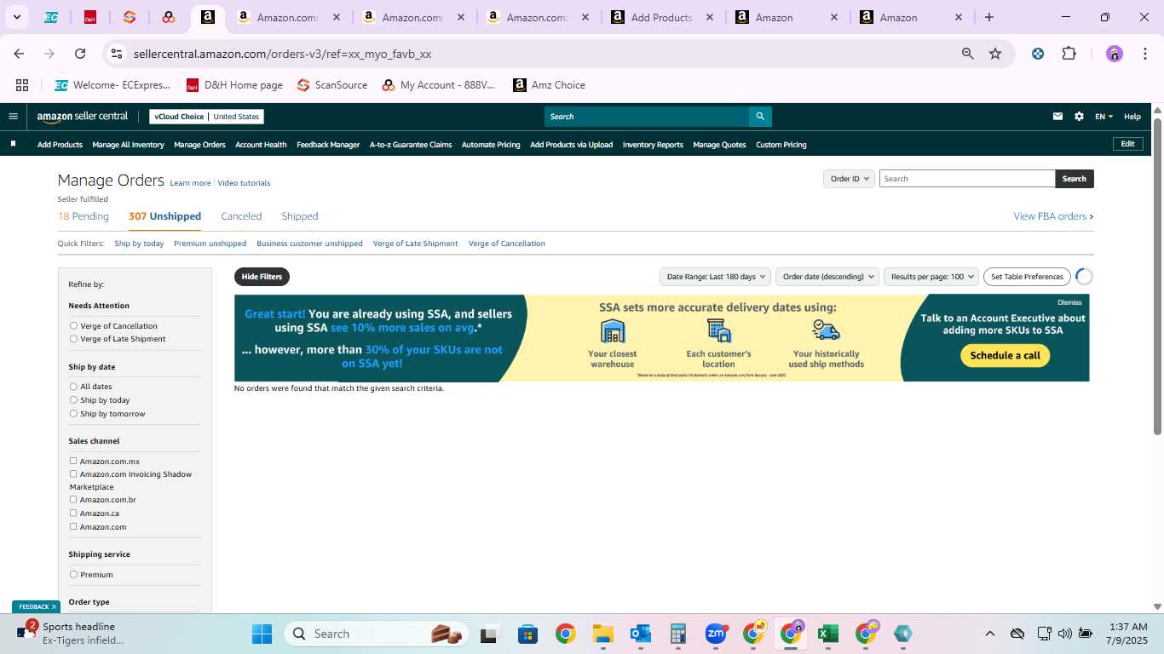The width and height of the screenshot is (1164, 654).
Task: Launch File Explorer from taskbar
Action: 603,634
